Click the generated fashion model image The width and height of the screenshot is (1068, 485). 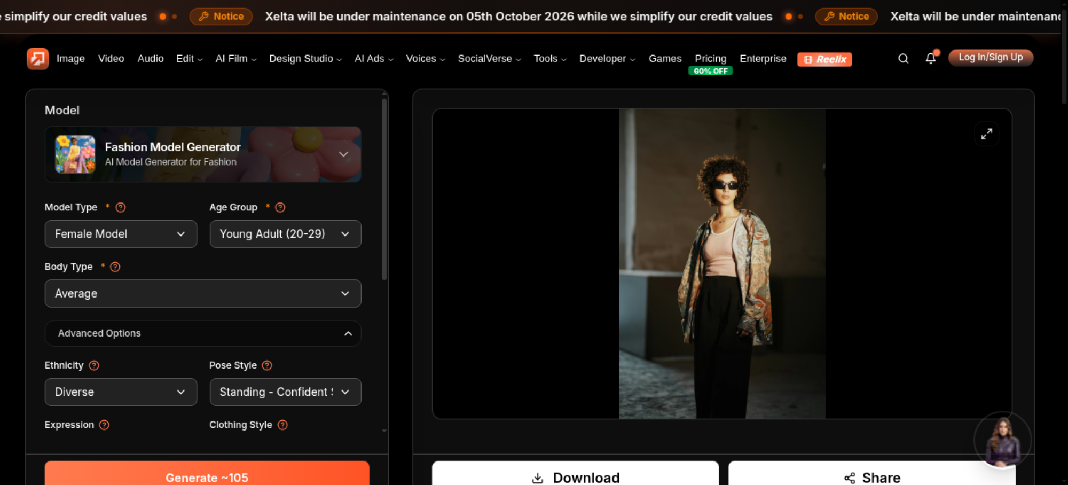coord(722,264)
